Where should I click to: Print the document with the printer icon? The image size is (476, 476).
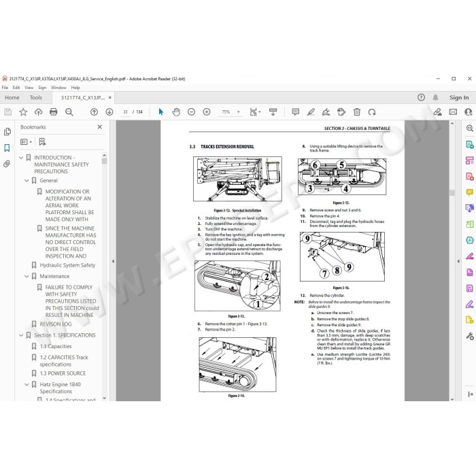click(54, 112)
